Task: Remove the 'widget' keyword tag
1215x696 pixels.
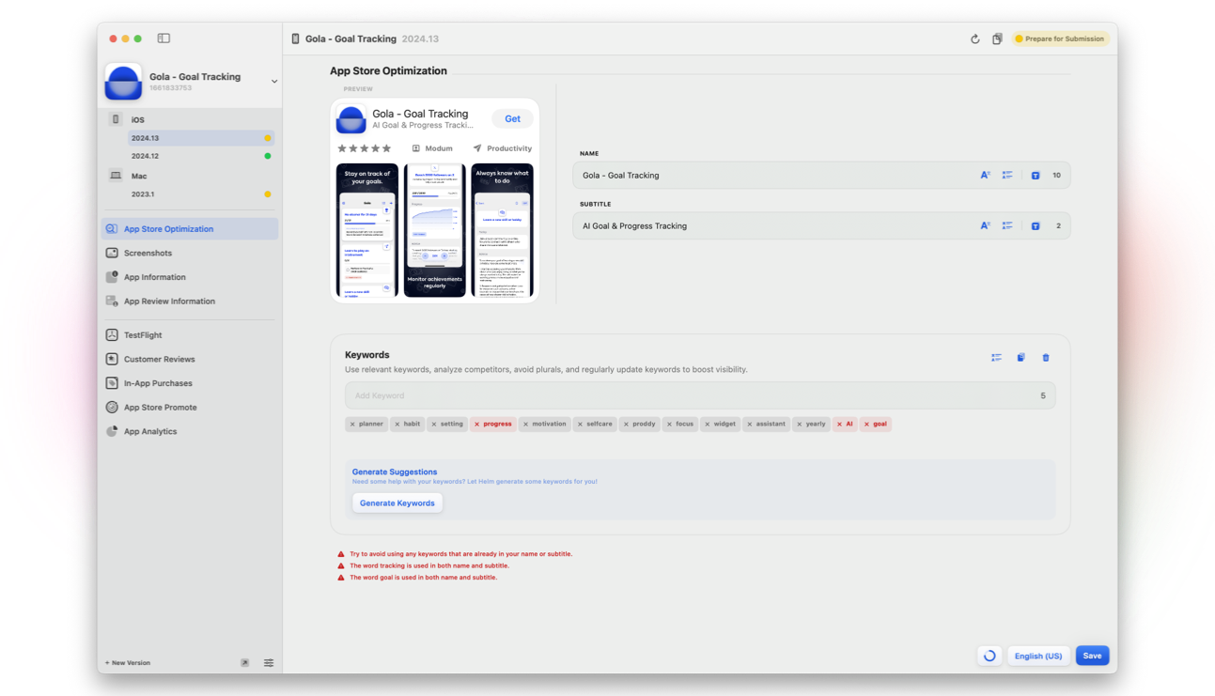Action: point(708,425)
